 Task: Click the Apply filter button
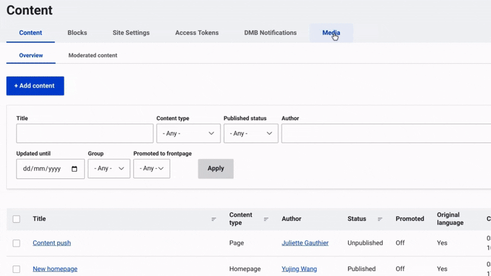point(215,169)
